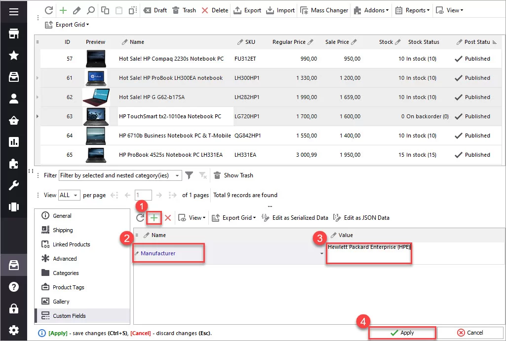Screen dimensions: 506x341
Task: Click the Import icon
Action: tap(279, 10)
